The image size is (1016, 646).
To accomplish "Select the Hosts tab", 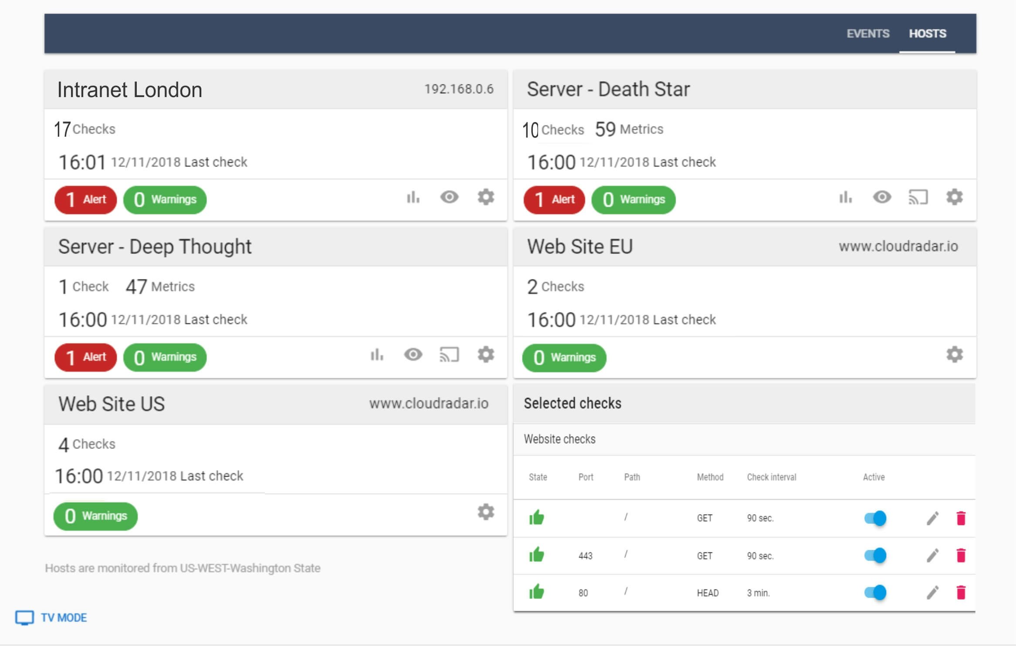I will [927, 34].
